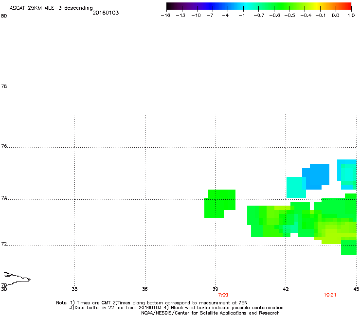This screenshot has height=316, width=360.
Task: Click the dark blue data patch
Action: (x=316, y=176)
